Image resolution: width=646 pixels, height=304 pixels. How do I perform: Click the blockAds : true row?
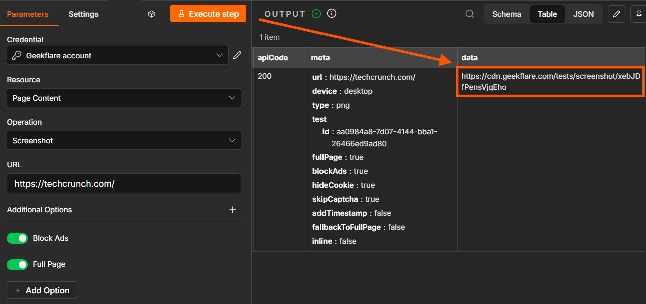coord(340,171)
